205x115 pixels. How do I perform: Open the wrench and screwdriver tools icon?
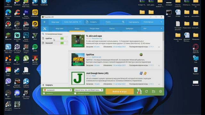click(45, 28)
